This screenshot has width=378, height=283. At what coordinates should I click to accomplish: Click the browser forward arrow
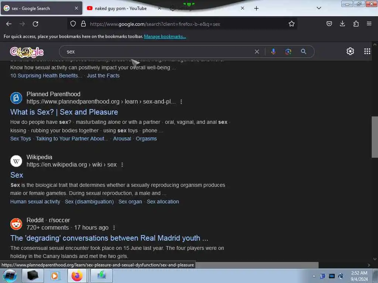point(22,24)
